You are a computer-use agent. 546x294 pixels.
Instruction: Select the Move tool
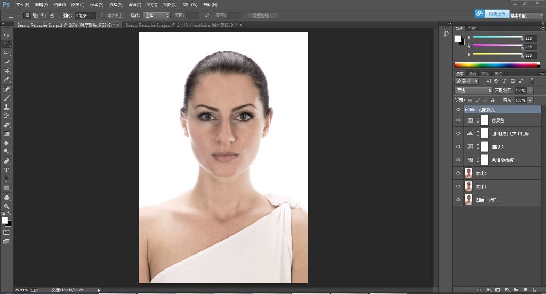[6, 35]
